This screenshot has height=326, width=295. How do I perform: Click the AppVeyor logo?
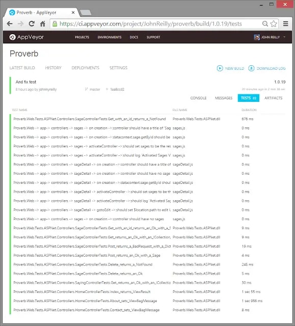(26, 37)
